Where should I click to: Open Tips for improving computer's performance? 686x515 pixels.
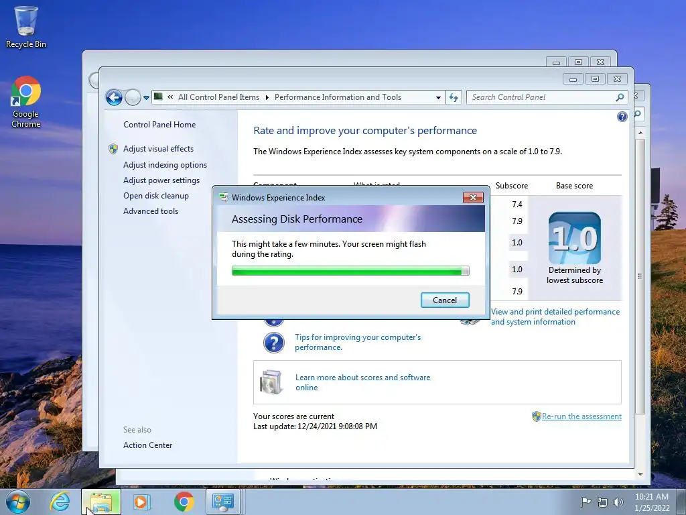tap(358, 342)
